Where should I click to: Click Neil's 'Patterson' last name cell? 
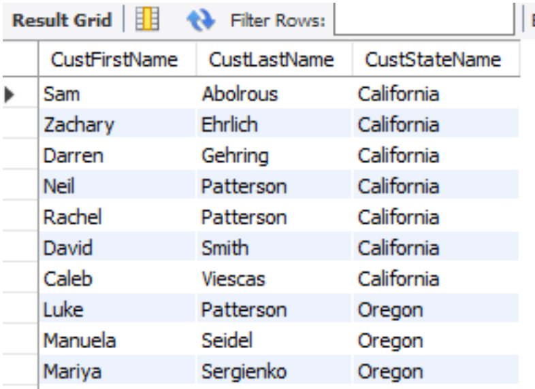click(x=274, y=185)
